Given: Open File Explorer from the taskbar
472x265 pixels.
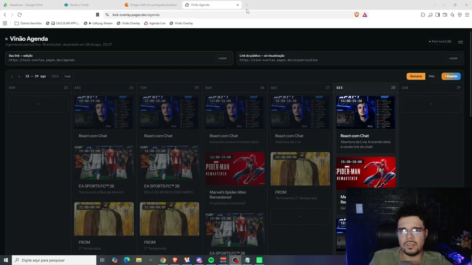Looking at the screenshot, I should click(x=139, y=260).
